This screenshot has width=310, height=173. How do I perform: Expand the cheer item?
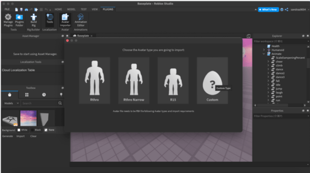(x=268, y=61)
